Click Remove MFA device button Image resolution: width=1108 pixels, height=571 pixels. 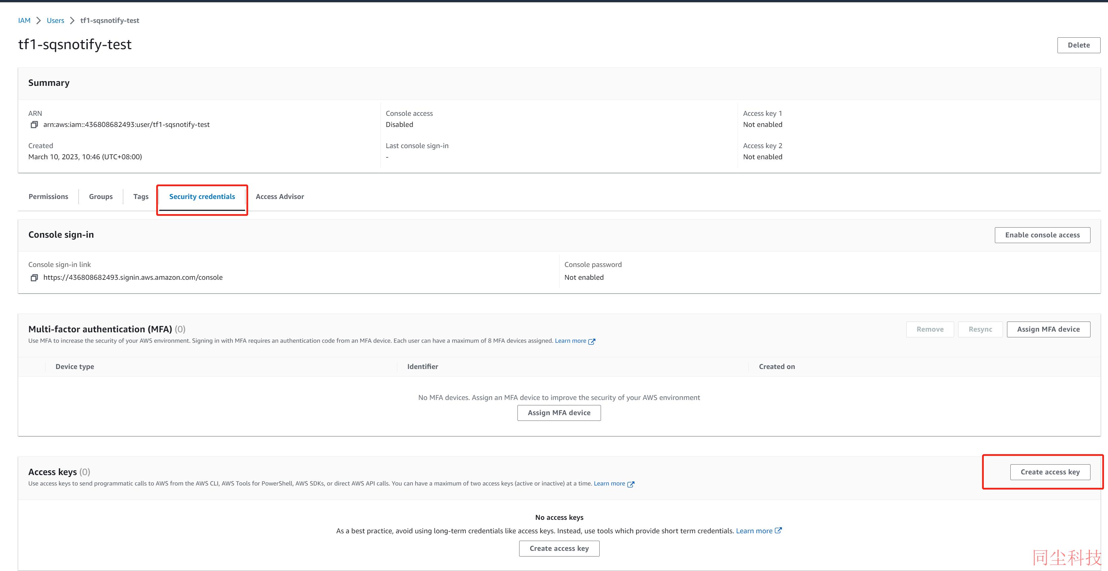coord(930,329)
